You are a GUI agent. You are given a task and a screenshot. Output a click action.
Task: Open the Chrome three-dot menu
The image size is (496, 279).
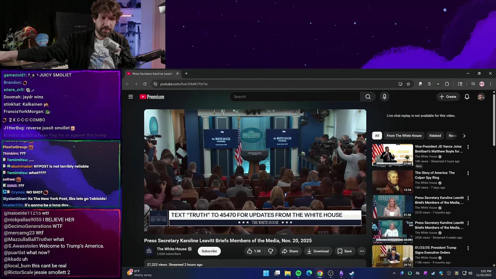[490, 84]
